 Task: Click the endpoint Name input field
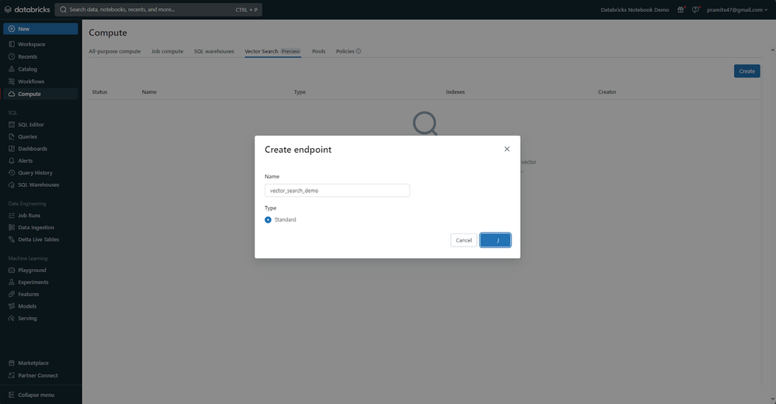point(337,191)
